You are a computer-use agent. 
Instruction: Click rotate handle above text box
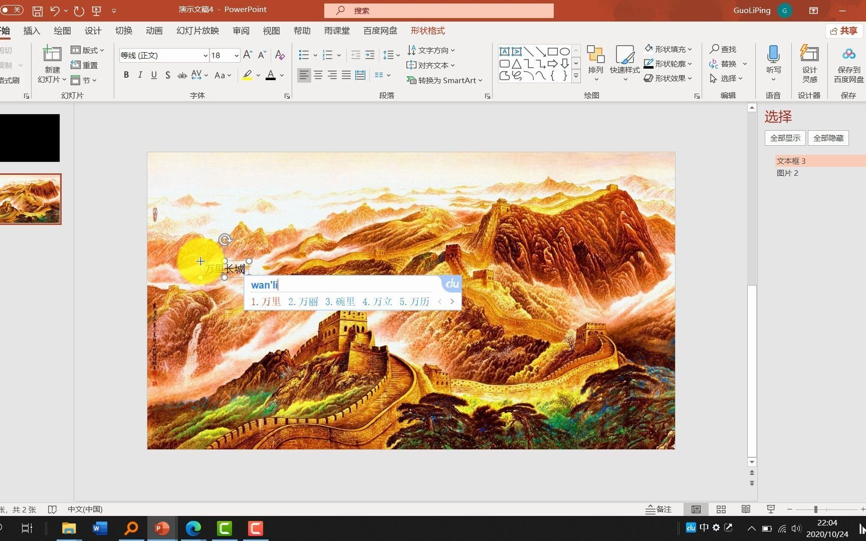[225, 239]
